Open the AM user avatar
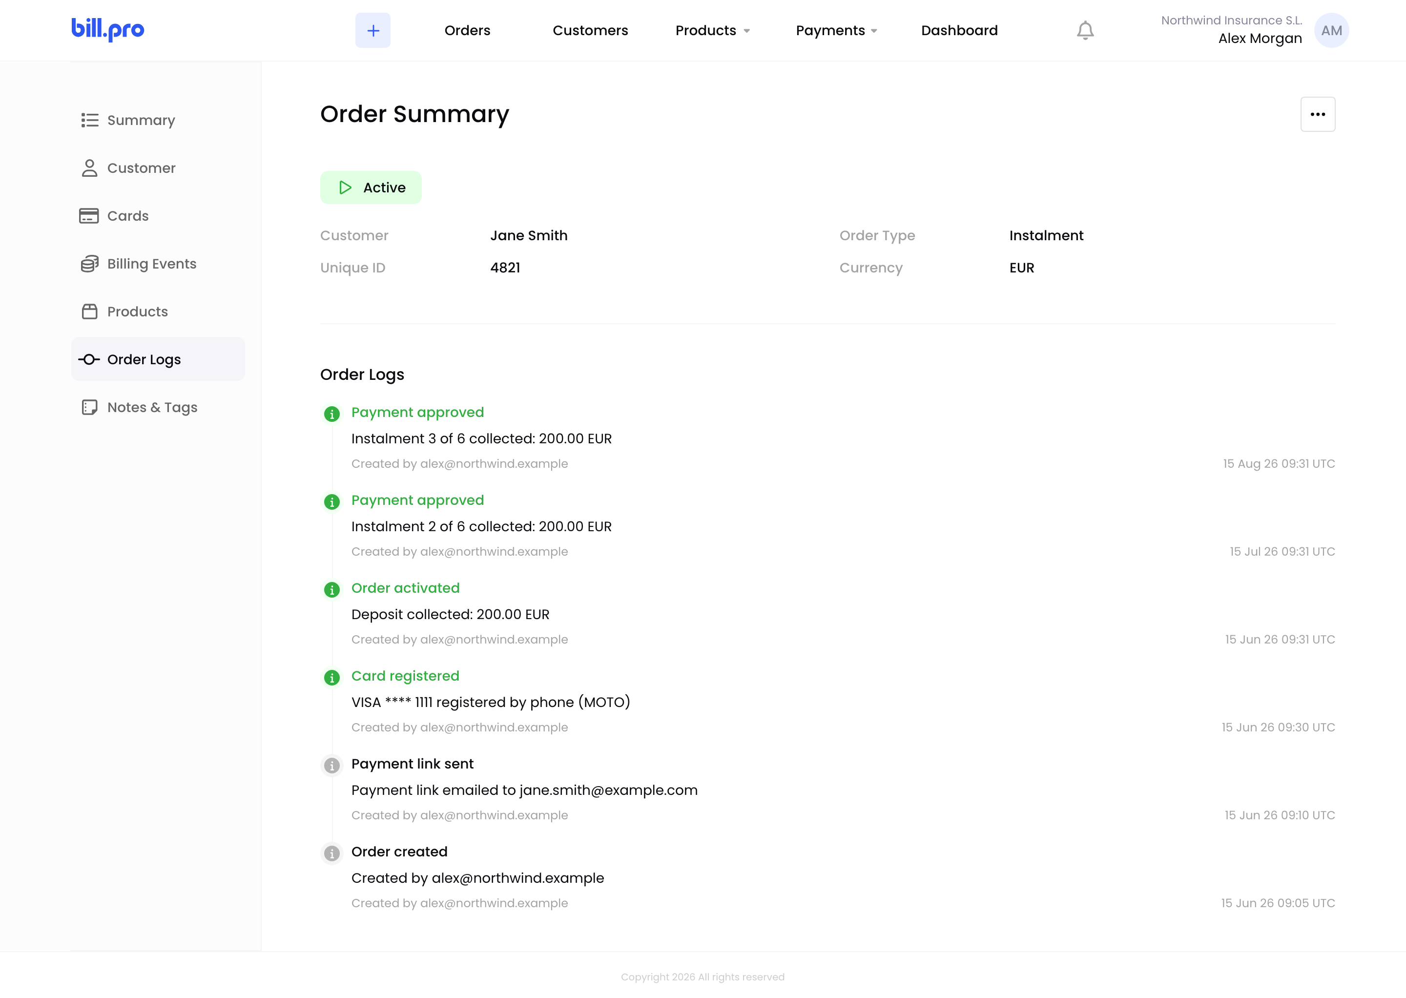 [1332, 30]
